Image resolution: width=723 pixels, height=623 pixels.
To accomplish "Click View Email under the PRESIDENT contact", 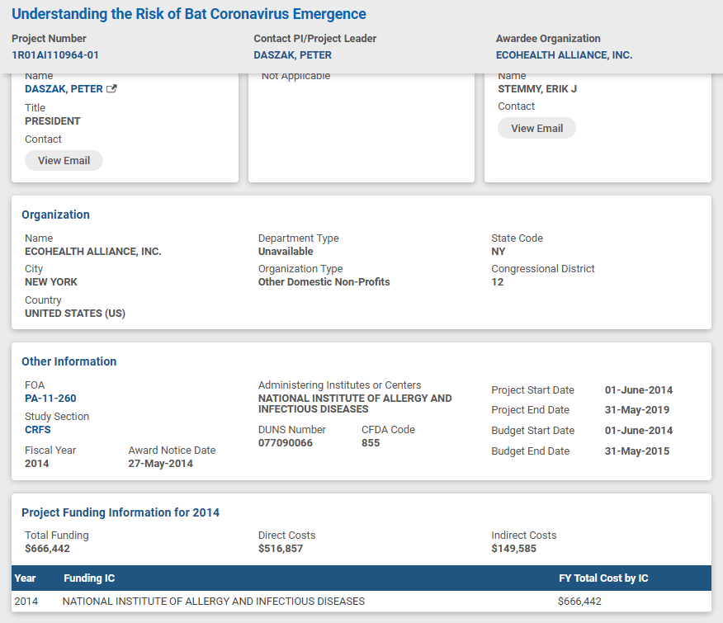I will coord(64,160).
